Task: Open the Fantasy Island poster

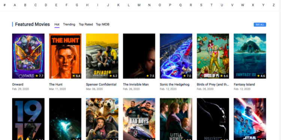Action: (250, 56)
